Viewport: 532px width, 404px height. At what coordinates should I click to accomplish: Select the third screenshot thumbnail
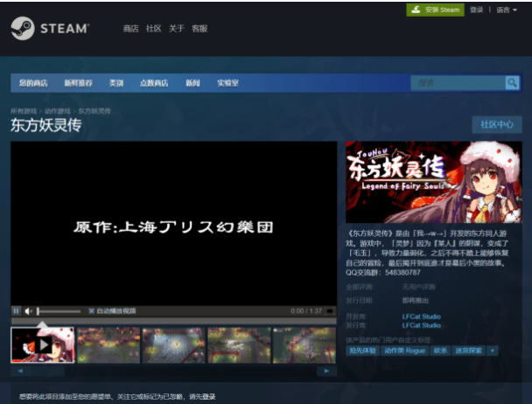[174, 345]
